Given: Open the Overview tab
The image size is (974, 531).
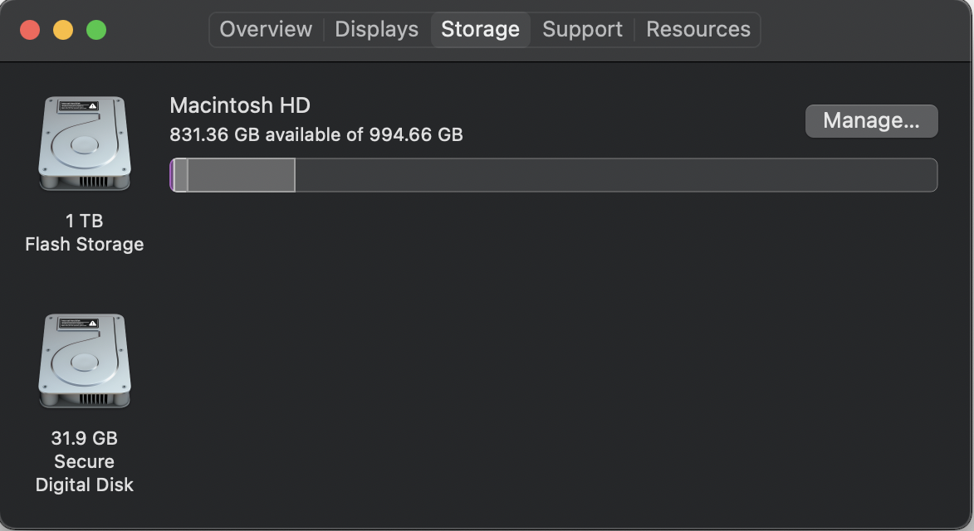Looking at the screenshot, I should [x=266, y=29].
